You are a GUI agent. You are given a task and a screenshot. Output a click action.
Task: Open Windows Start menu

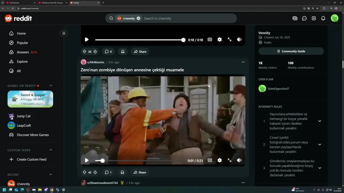(x=4, y=190)
